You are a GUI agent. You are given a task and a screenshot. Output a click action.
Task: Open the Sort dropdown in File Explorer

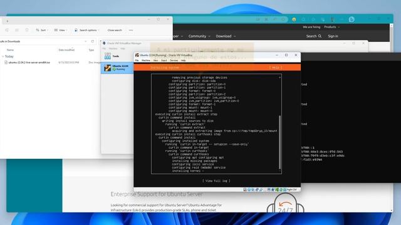point(42,30)
